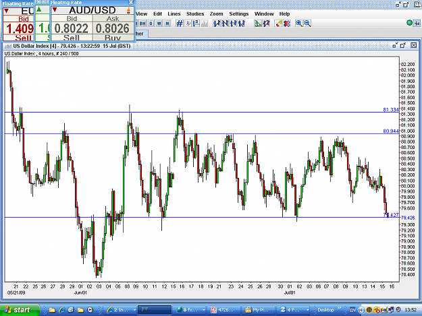Viewport: 422px width, 316px height.
Task: Click the 79.426 current price label
Action: click(x=408, y=218)
